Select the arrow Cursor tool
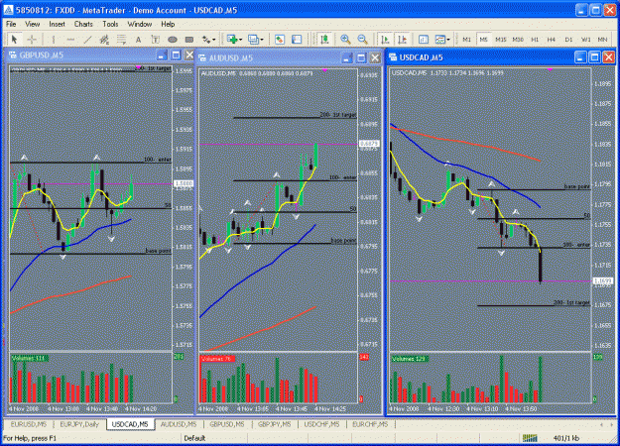This screenshot has height=446, width=620. click(x=15, y=39)
